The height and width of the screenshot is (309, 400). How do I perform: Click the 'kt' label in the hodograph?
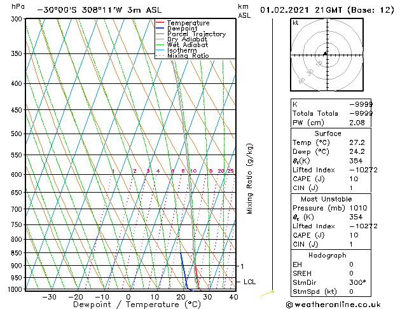point(296,23)
